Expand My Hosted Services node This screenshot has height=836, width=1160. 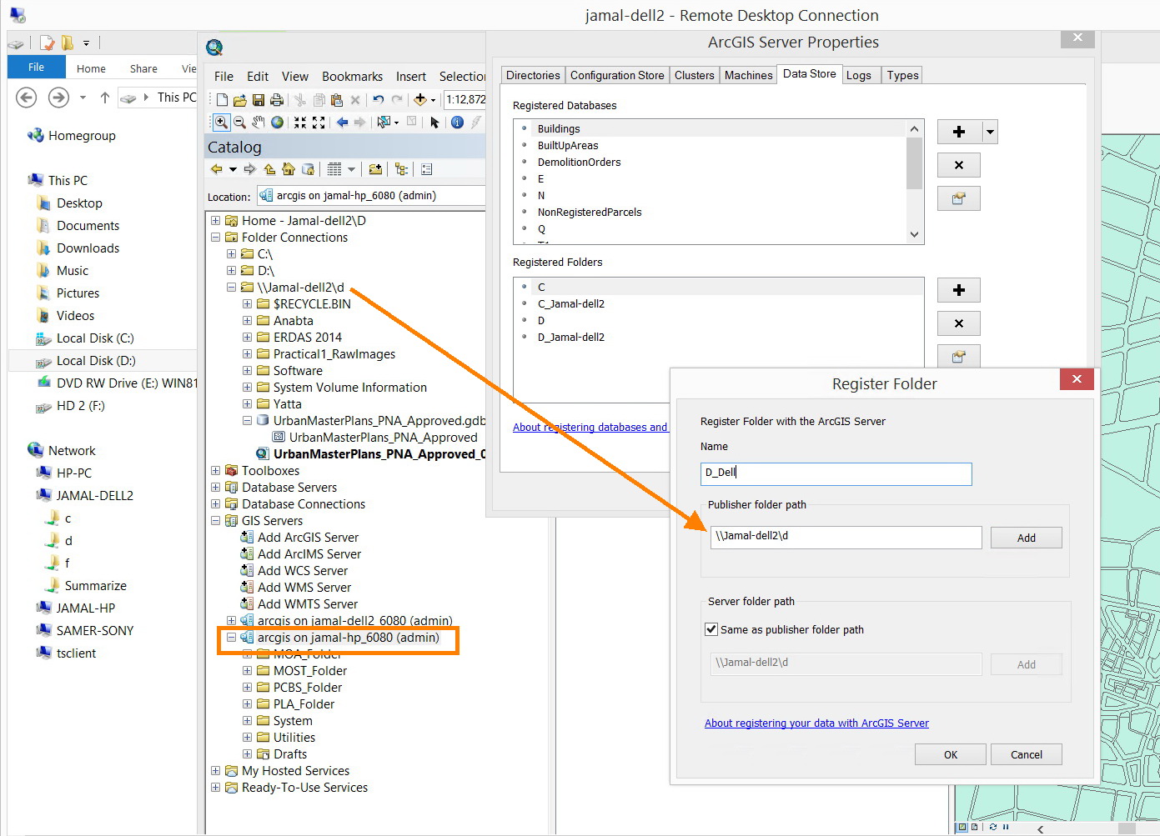(216, 771)
